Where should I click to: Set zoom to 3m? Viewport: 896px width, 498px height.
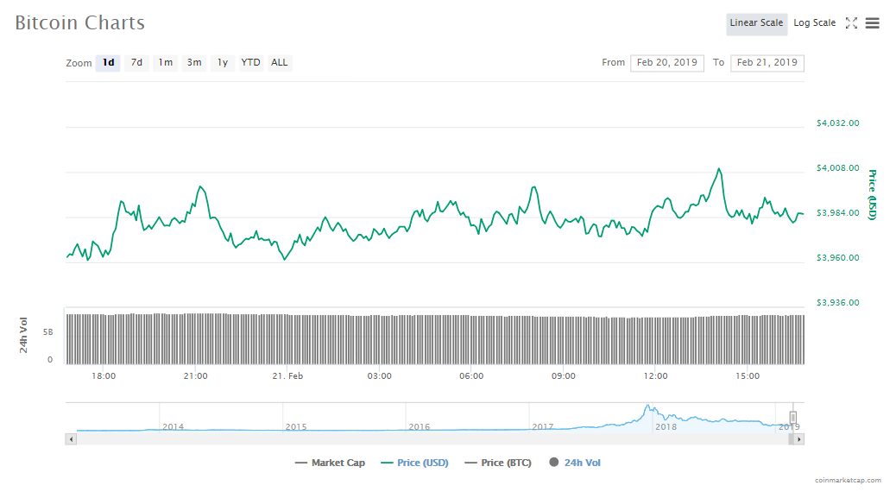click(x=194, y=63)
